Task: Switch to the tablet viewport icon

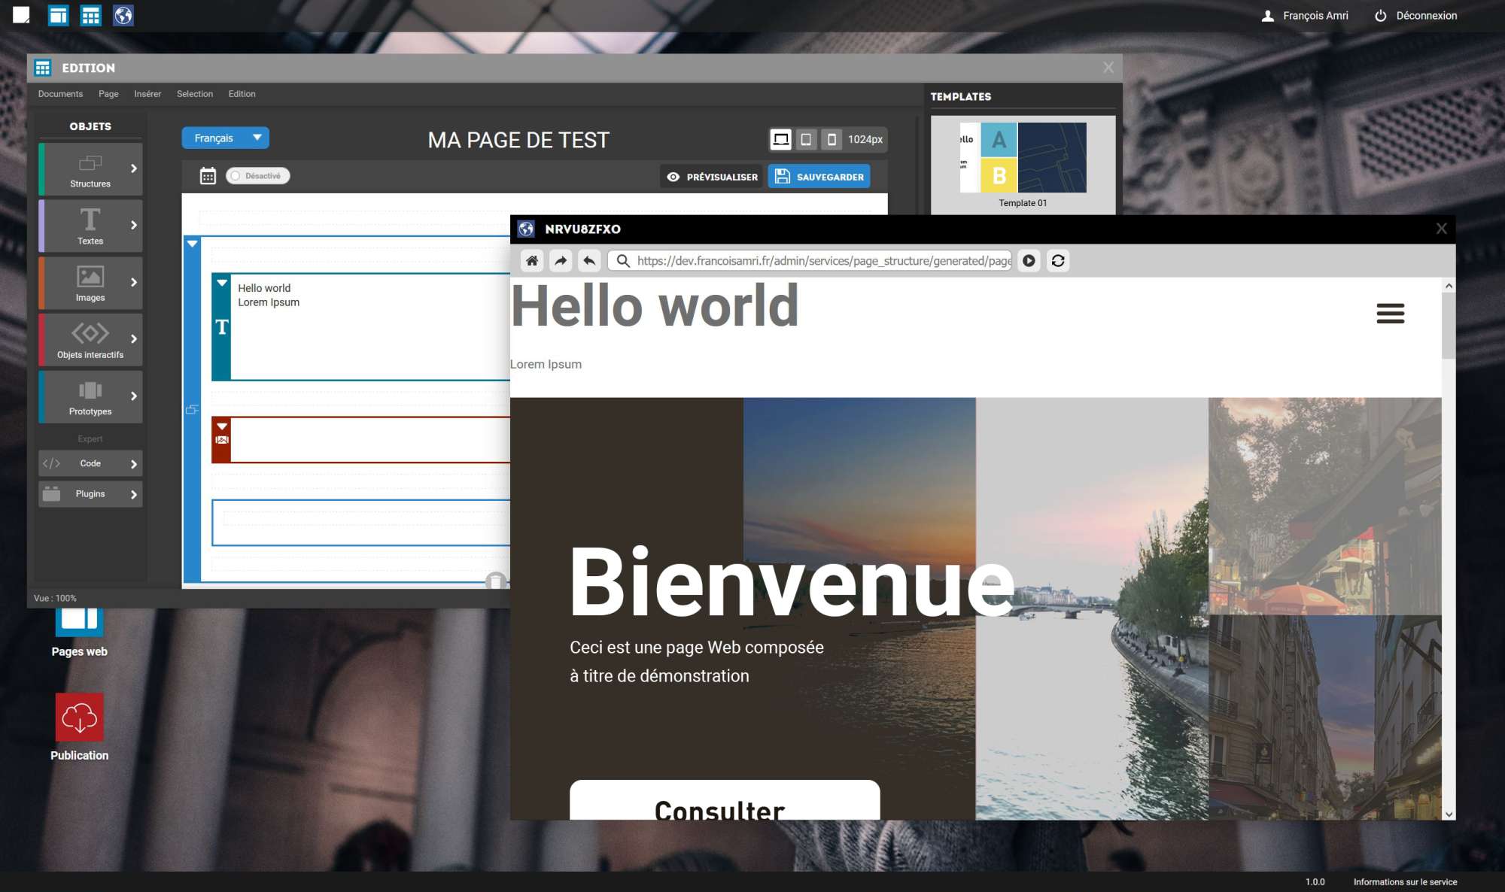Action: [x=806, y=139]
